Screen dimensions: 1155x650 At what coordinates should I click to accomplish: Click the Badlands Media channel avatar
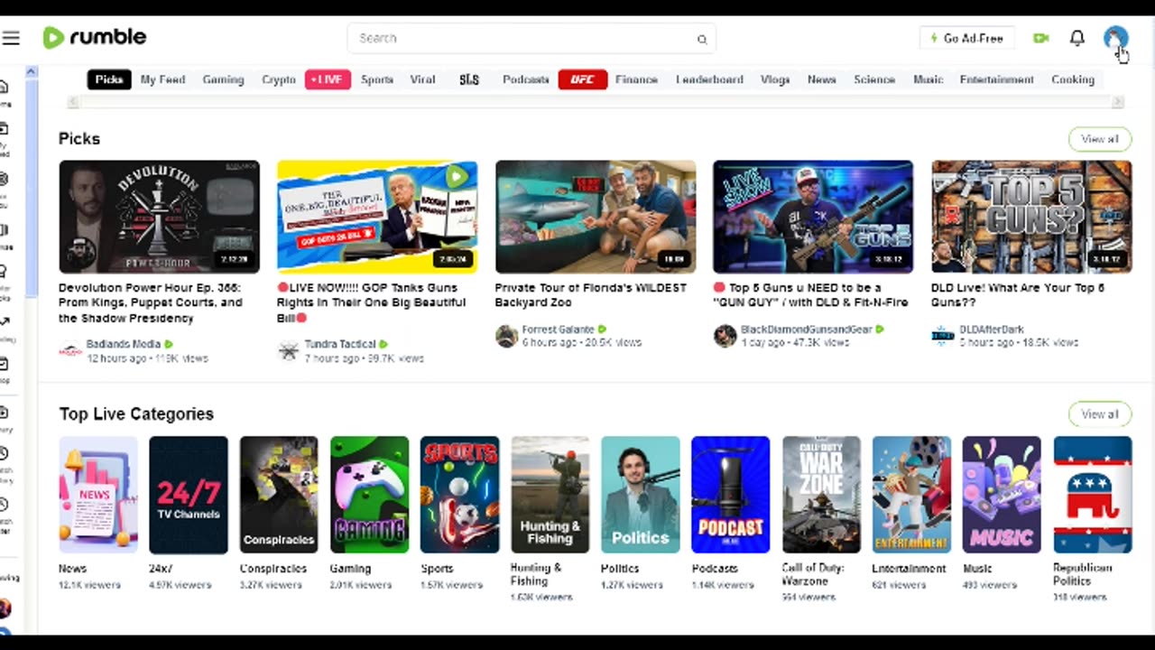(70, 350)
